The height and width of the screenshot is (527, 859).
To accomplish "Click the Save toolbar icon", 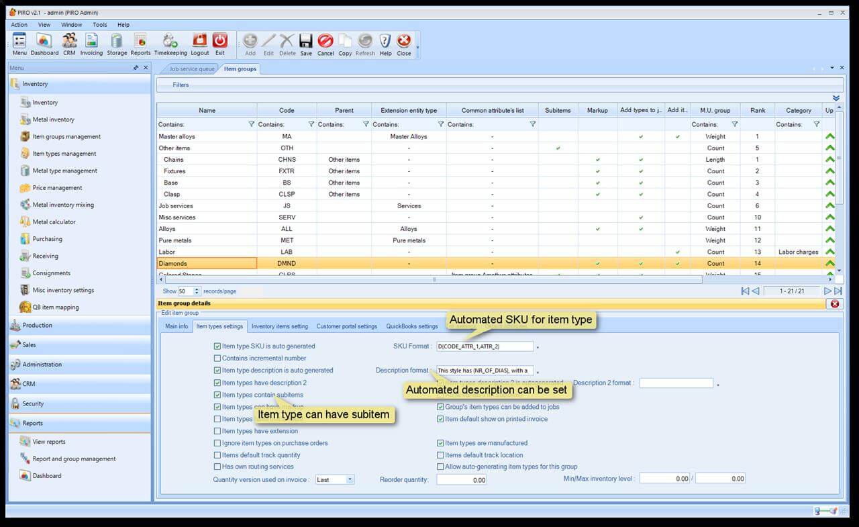I will click(306, 44).
